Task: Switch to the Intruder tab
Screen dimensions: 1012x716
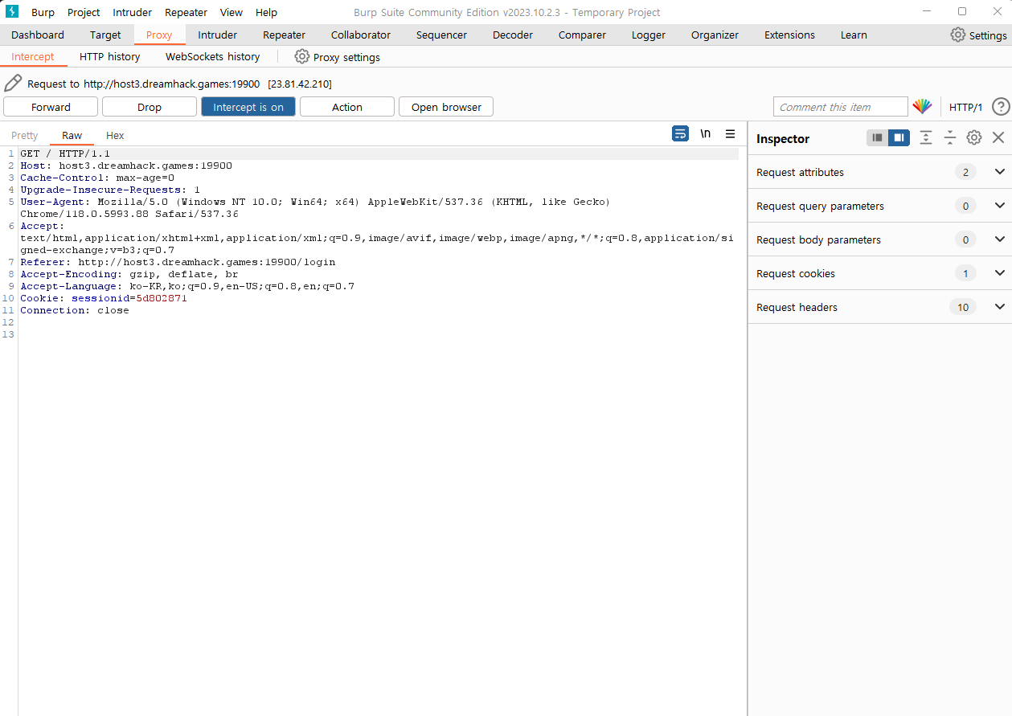Action: [218, 35]
